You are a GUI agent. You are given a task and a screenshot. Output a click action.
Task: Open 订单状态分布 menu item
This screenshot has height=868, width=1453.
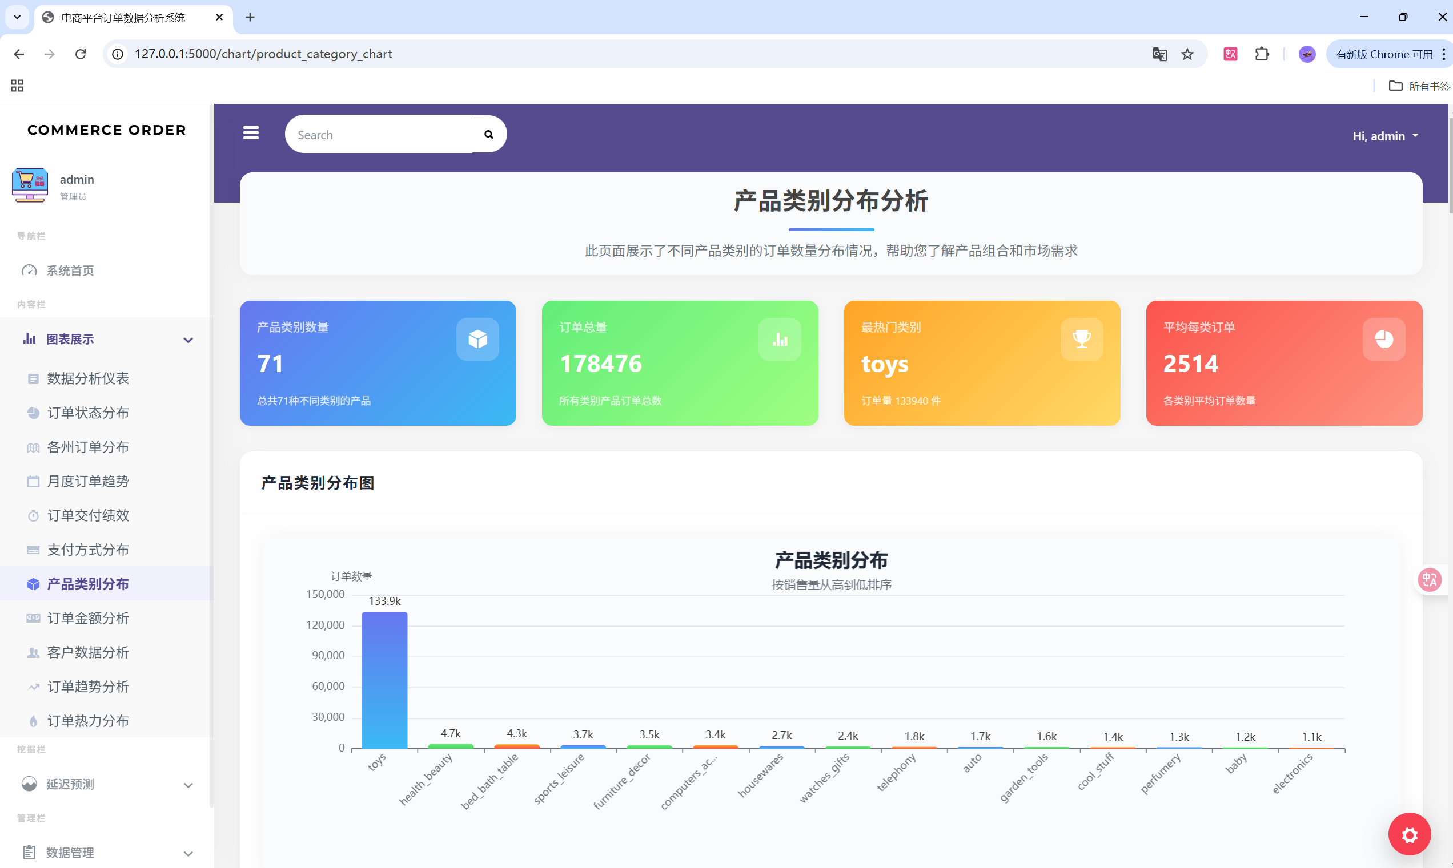88,413
